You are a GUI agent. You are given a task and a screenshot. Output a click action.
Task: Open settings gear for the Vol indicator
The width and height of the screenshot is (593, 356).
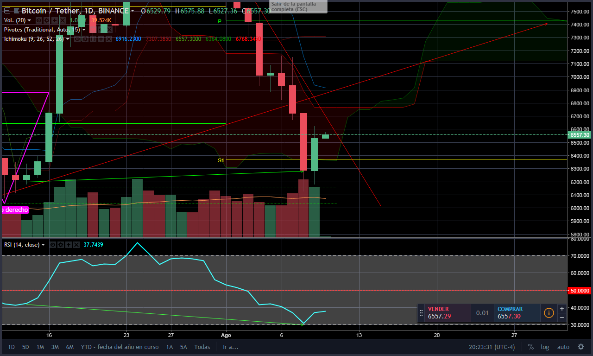(47, 20)
